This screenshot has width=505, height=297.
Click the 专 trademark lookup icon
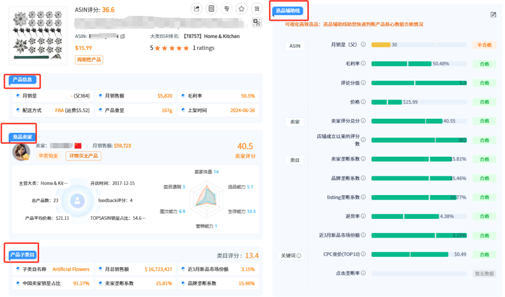tap(226, 8)
